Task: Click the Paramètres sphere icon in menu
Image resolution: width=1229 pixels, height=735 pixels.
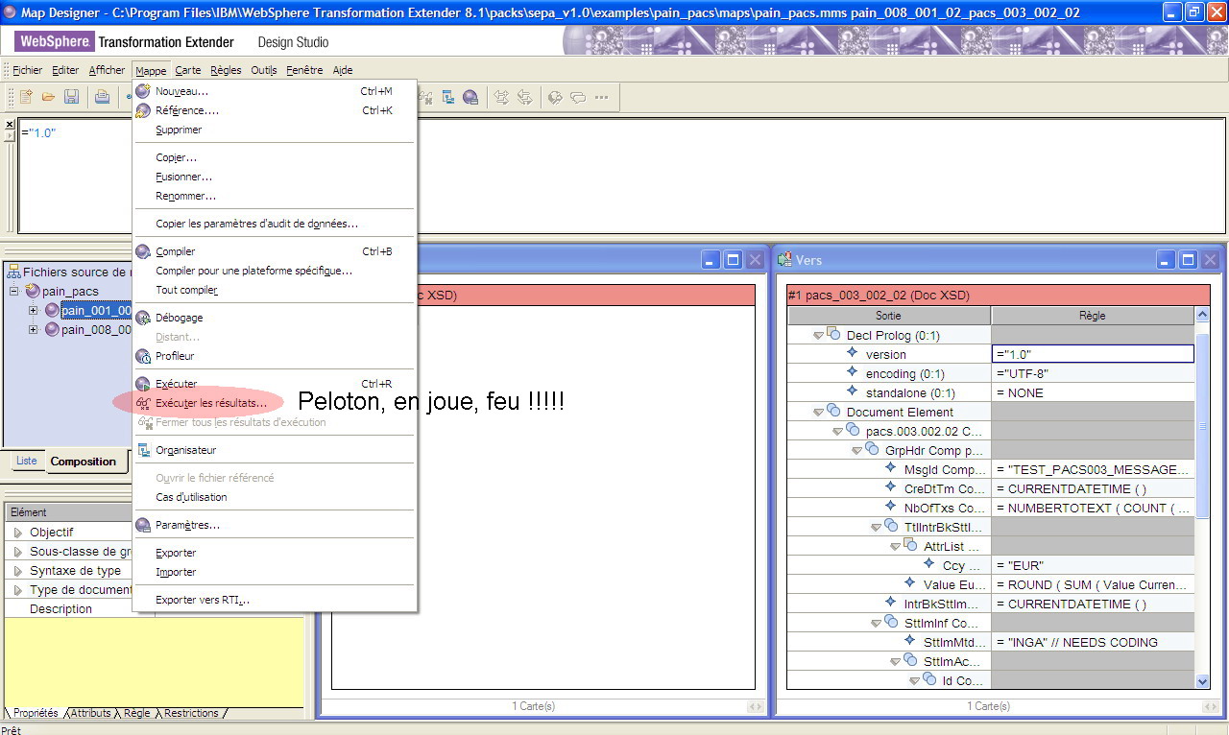Action: click(143, 525)
